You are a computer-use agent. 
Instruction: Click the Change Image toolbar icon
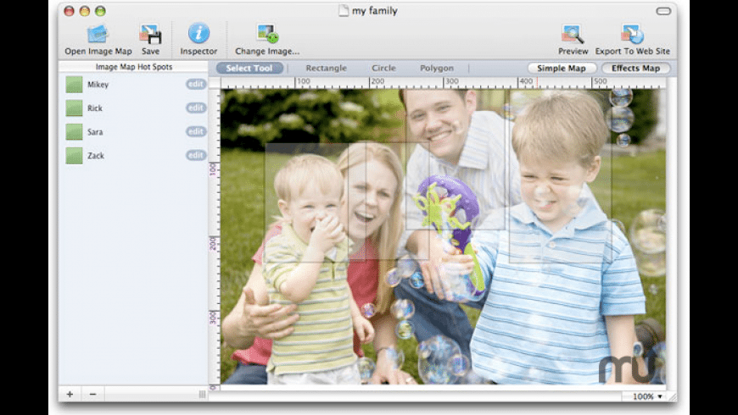point(267,34)
